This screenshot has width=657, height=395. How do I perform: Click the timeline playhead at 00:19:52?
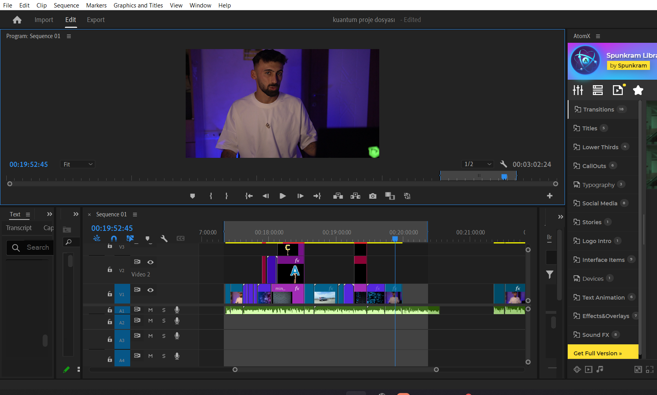[395, 239]
